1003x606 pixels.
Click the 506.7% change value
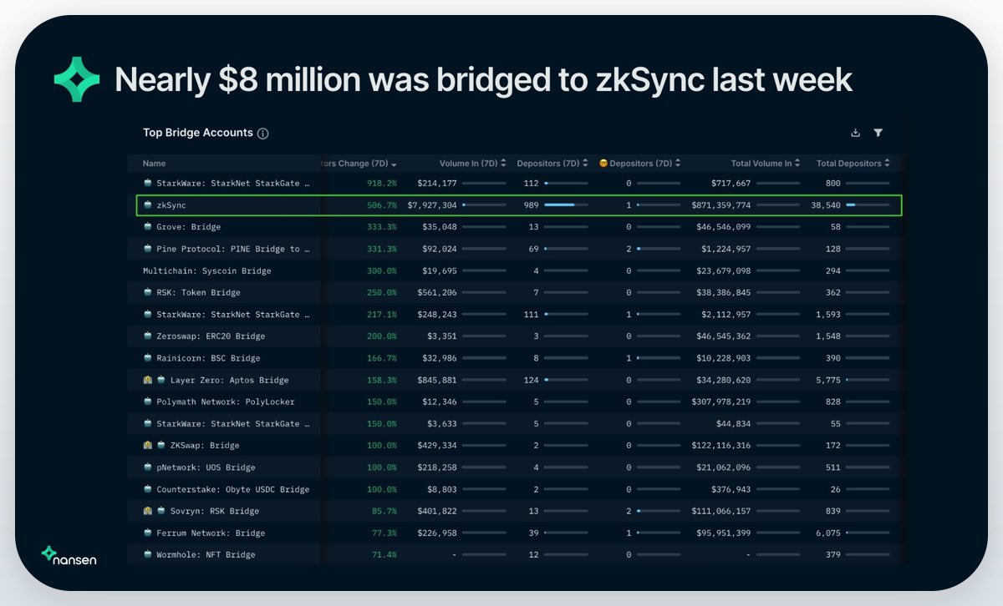pyautogui.click(x=381, y=205)
